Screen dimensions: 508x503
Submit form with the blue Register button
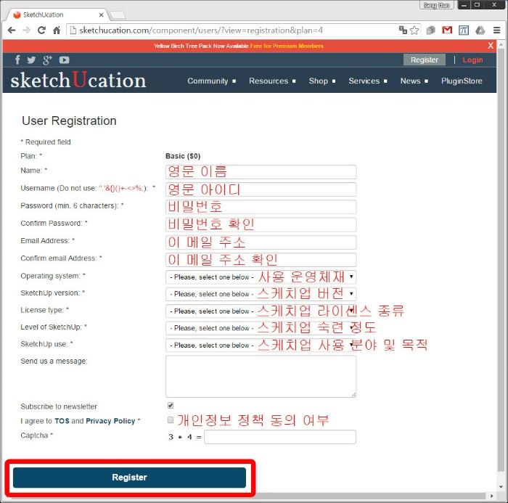point(129,478)
